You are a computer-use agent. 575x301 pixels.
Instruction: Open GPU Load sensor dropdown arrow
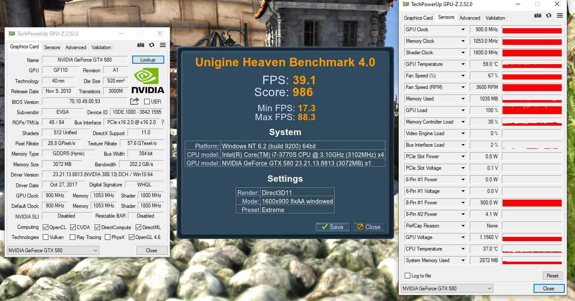pos(463,110)
